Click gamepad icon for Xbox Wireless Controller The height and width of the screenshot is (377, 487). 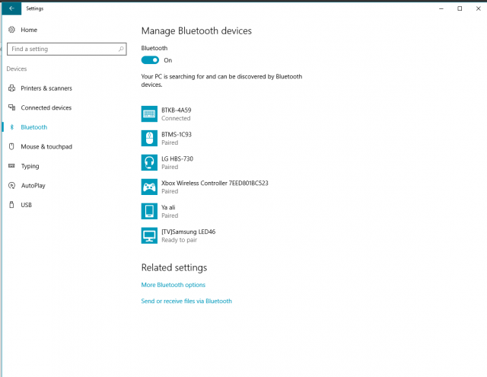[x=149, y=187]
